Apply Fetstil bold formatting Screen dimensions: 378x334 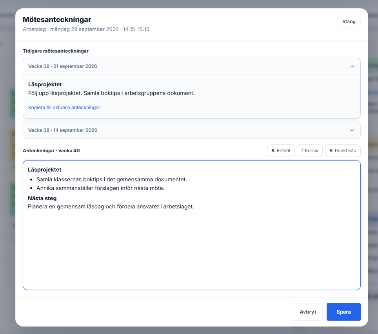pyautogui.click(x=281, y=151)
